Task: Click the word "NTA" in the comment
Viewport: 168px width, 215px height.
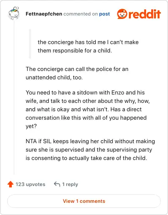Action: [31, 141]
